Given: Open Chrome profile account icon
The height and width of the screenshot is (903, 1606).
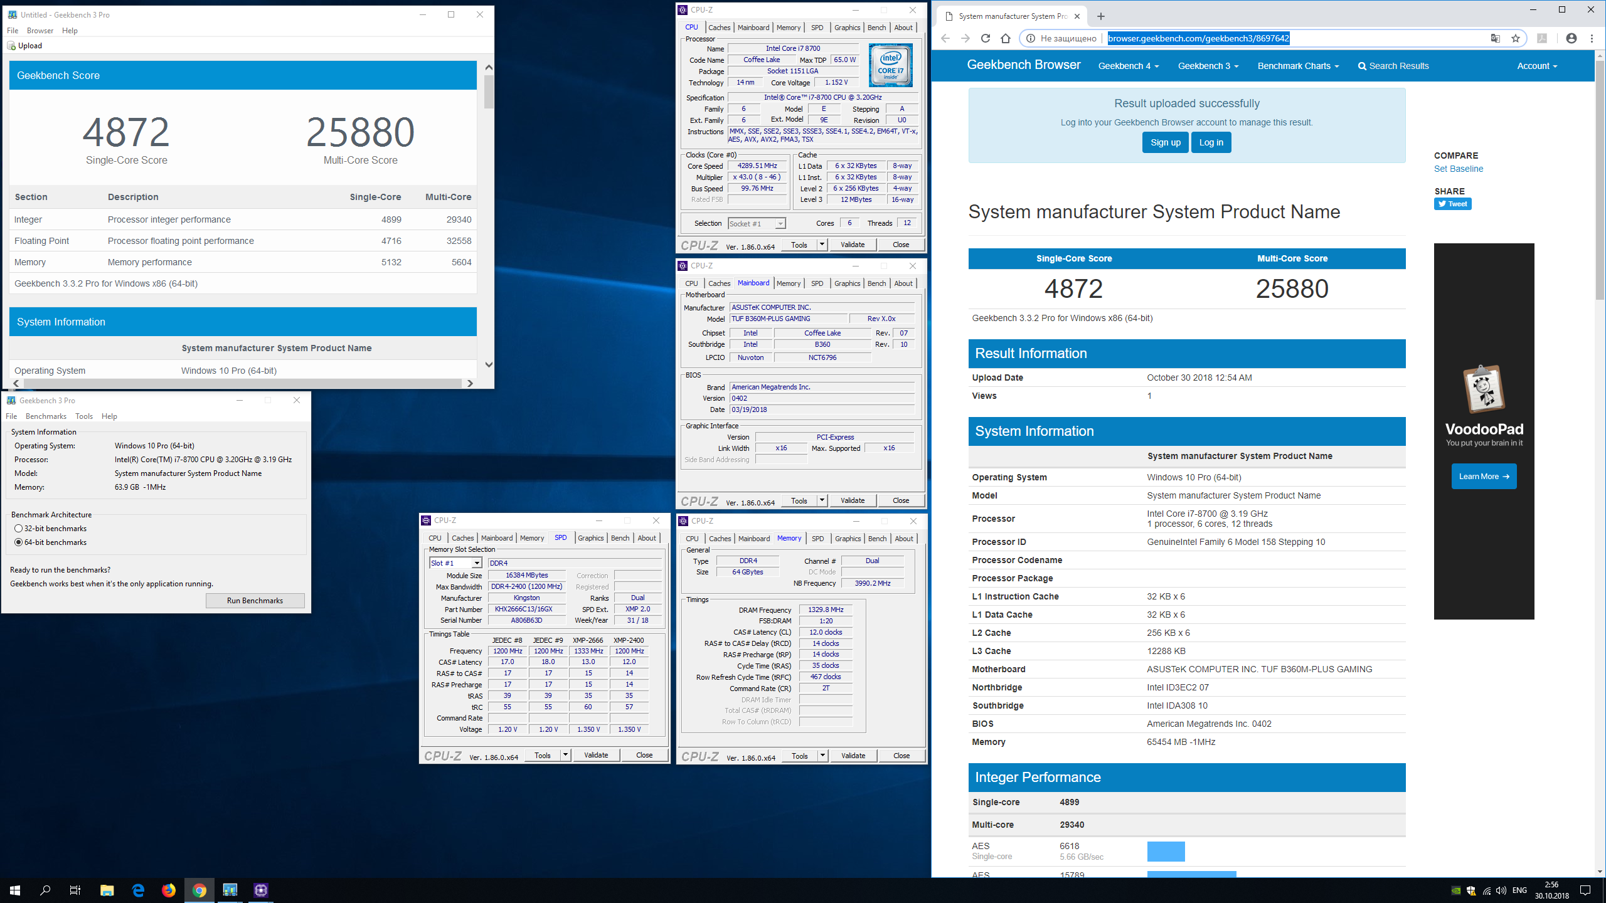Looking at the screenshot, I should coord(1571,38).
